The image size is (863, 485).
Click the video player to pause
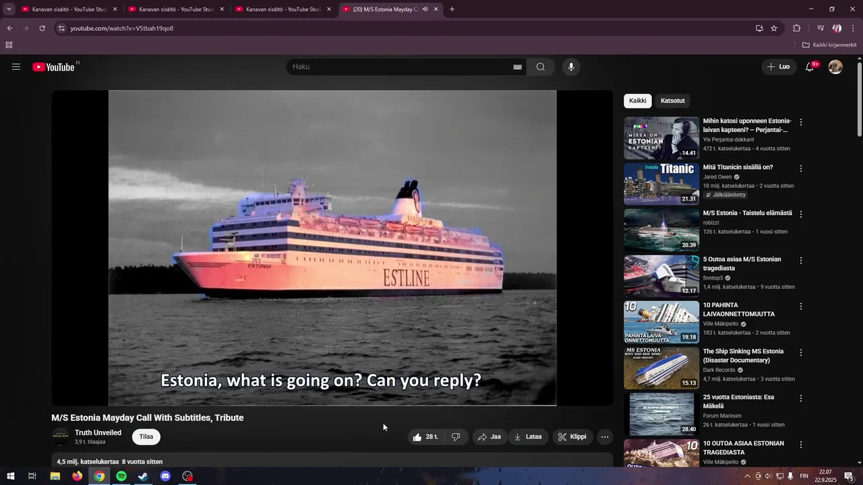click(332, 248)
